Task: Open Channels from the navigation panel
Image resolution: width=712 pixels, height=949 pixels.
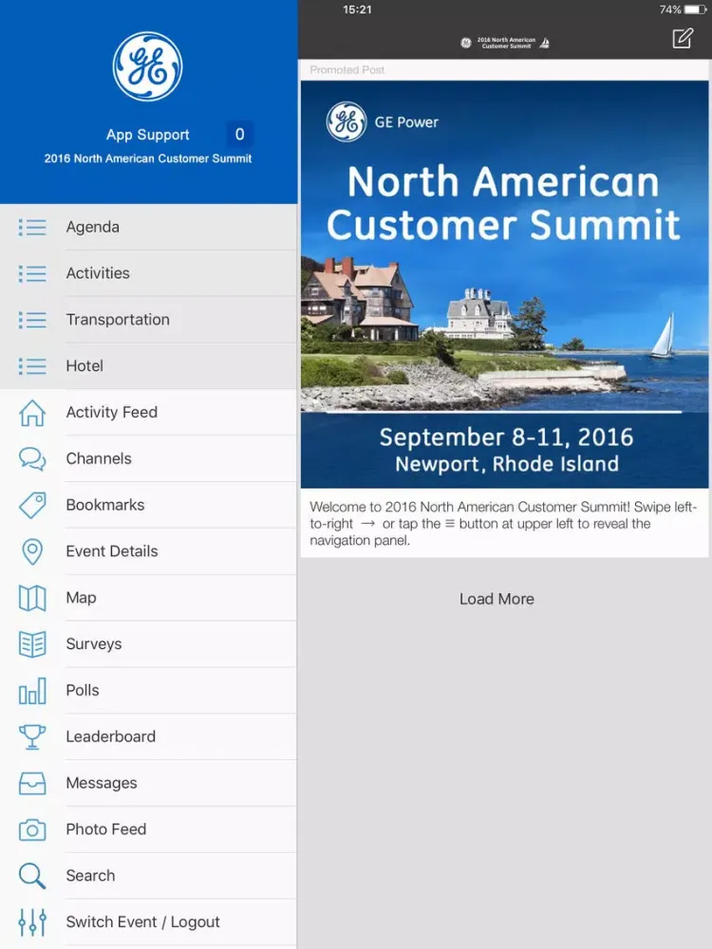Action: pos(148,458)
